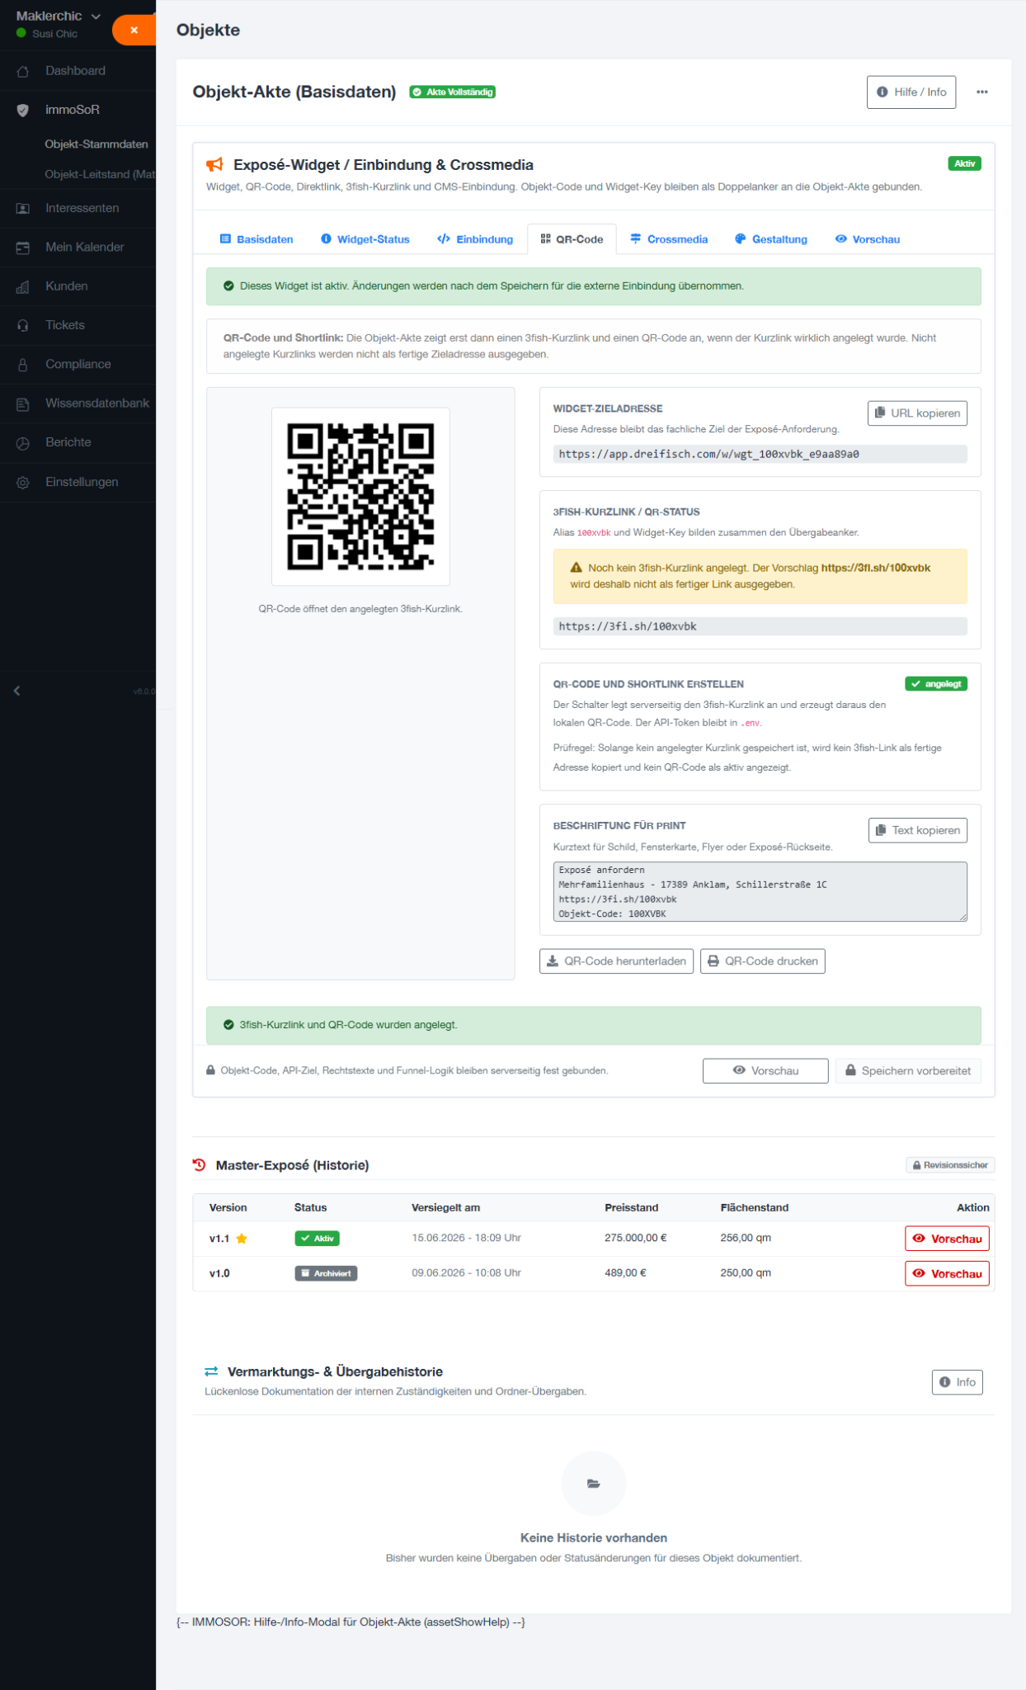
Task: Click the Vorschau button beside Speichern
Action: (x=765, y=1071)
